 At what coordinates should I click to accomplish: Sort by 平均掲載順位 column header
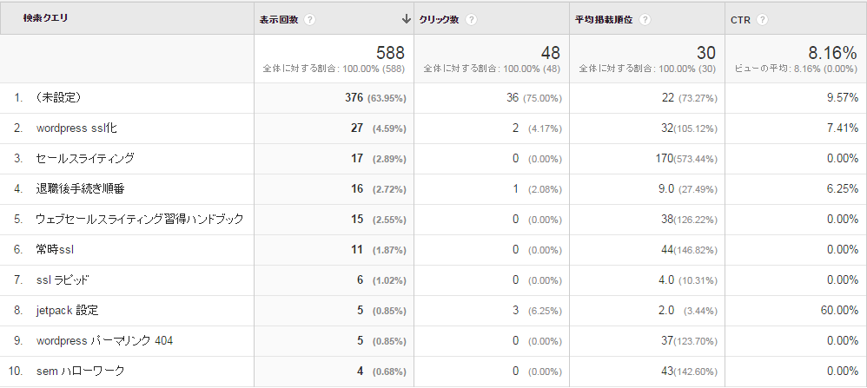tap(604, 19)
